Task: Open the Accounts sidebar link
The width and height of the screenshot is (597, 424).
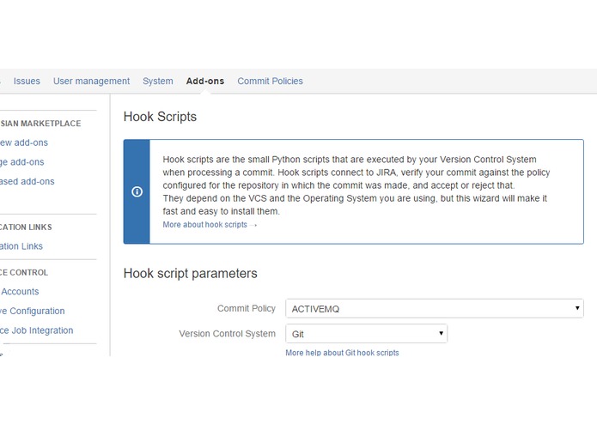Action: (x=20, y=291)
